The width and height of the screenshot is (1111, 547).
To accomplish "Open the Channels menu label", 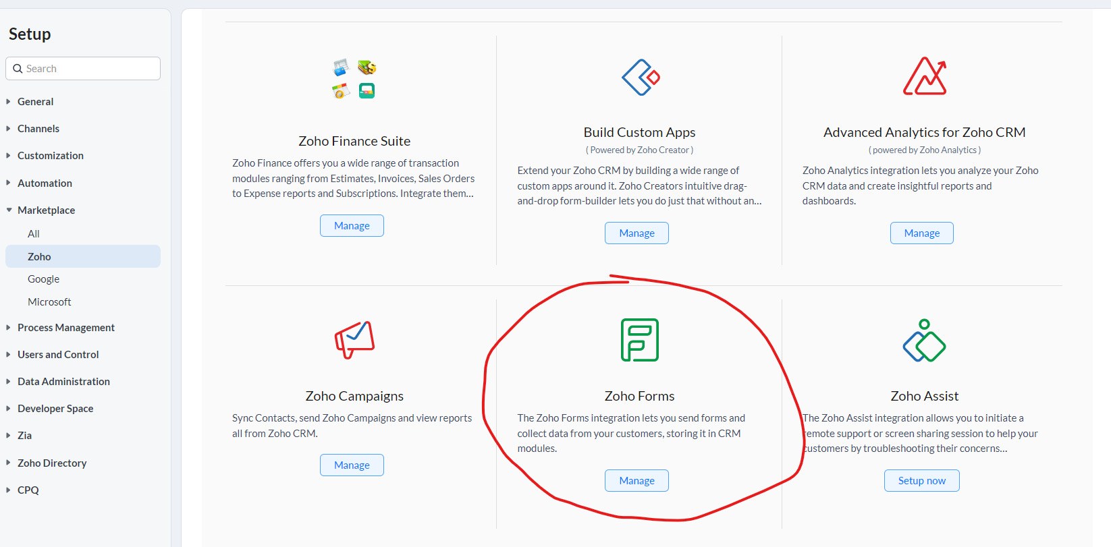I will (x=38, y=129).
